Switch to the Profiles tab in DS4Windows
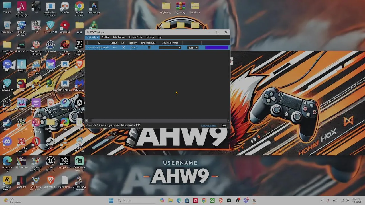 click(x=105, y=37)
